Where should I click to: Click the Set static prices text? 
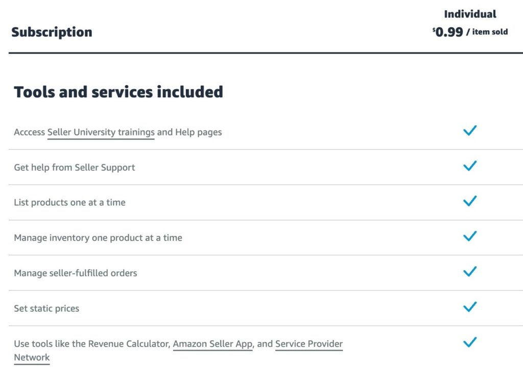[46, 309]
